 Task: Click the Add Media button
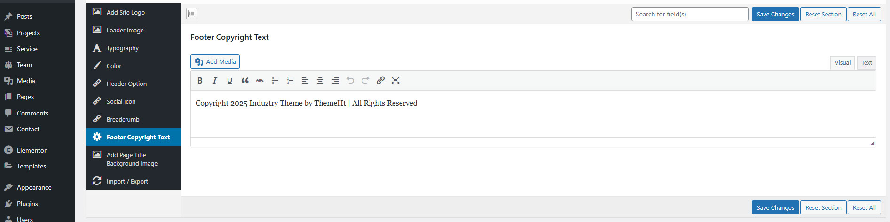(215, 61)
